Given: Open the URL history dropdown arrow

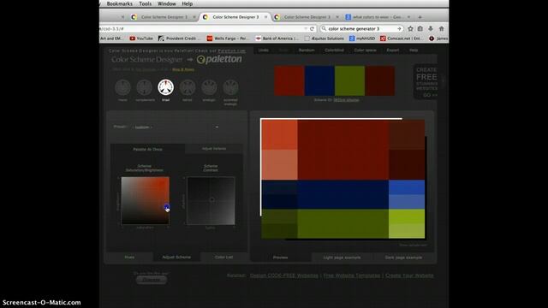Looking at the screenshot, I should click(306, 28).
